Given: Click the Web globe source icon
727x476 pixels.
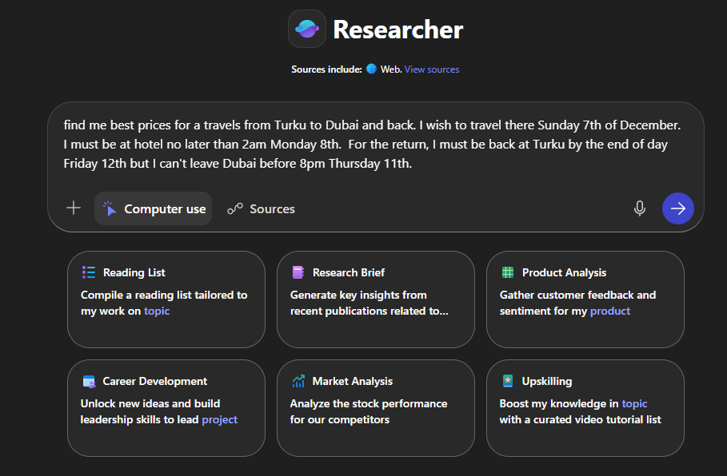Looking at the screenshot, I should tap(371, 69).
